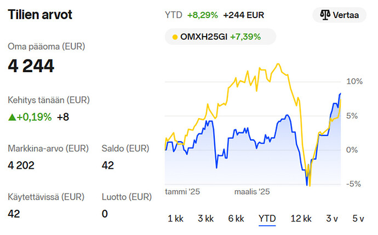Select the 3 kk time range
This screenshot has height=235, width=378.
(x=205, y=219)
